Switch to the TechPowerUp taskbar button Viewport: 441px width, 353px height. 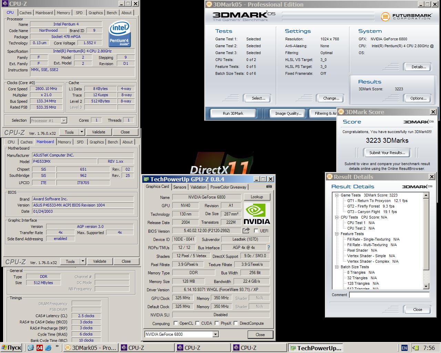coord(316,348)
